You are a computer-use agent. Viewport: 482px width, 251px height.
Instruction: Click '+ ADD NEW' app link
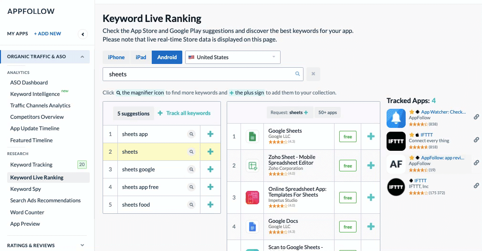(47, 33)
